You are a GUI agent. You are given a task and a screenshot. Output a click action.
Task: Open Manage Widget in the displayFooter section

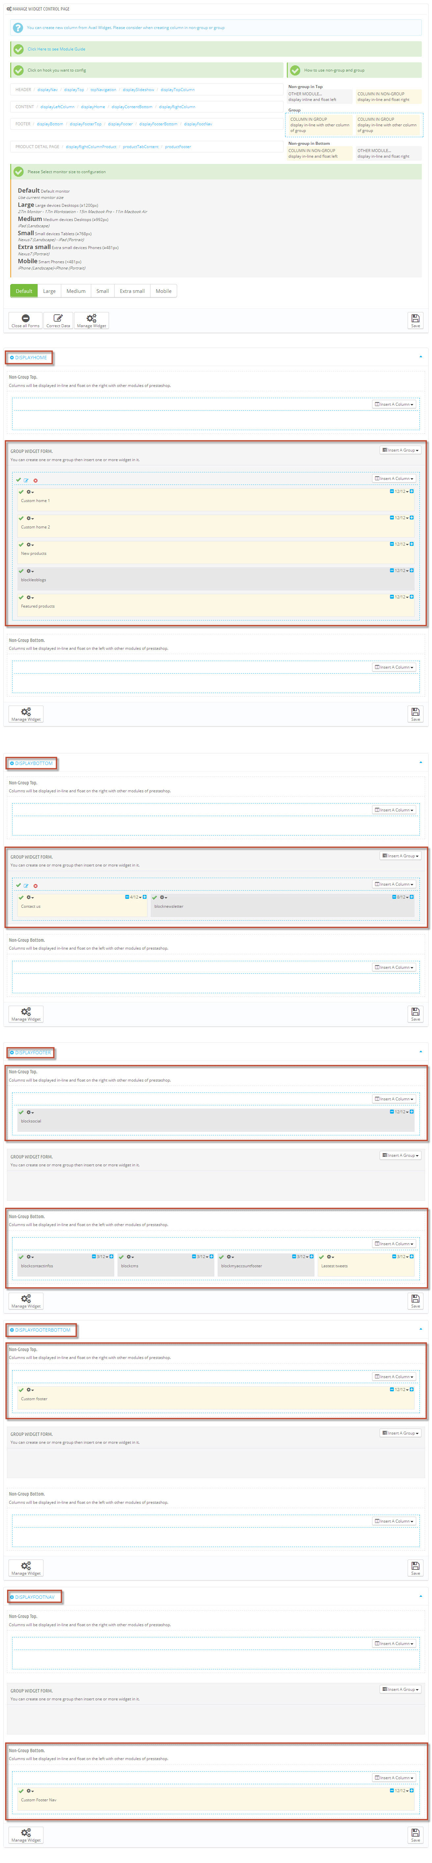point(26,1301)
